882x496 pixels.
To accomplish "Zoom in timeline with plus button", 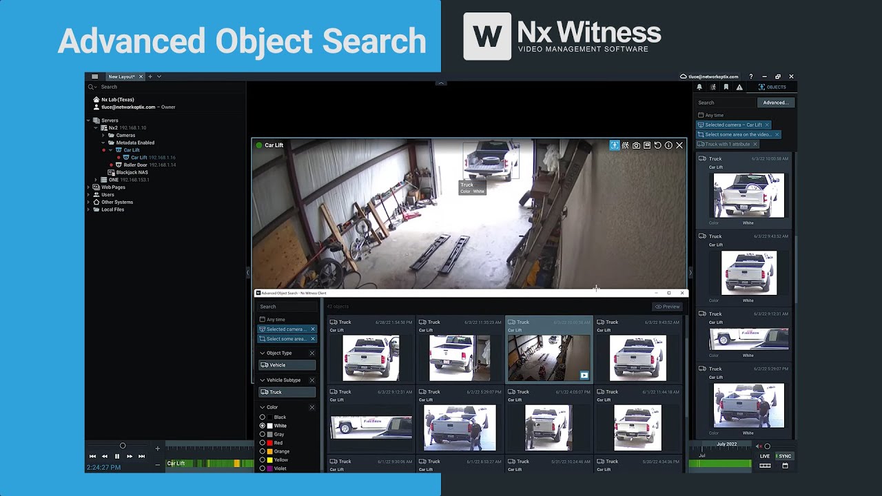I will (157, 448).
